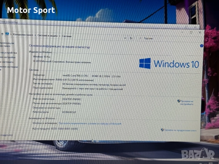
Task: Click the refresh button in address bar
Action: (131, 38)
